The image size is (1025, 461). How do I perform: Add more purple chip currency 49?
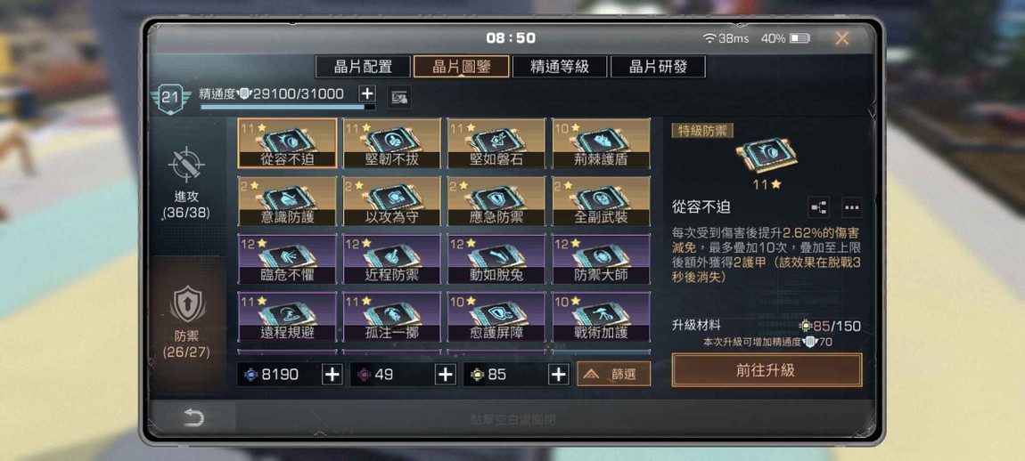pos(445,374)
